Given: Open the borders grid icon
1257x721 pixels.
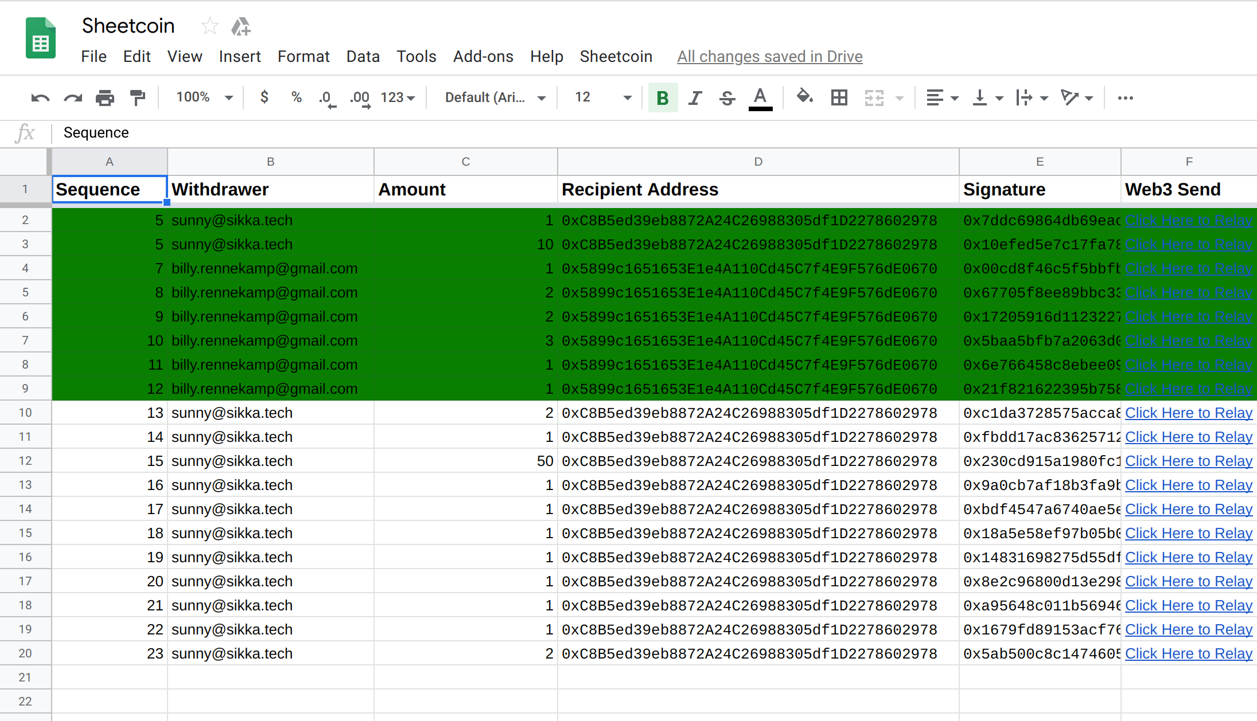Looking at the screenshot, I should 839,98.
